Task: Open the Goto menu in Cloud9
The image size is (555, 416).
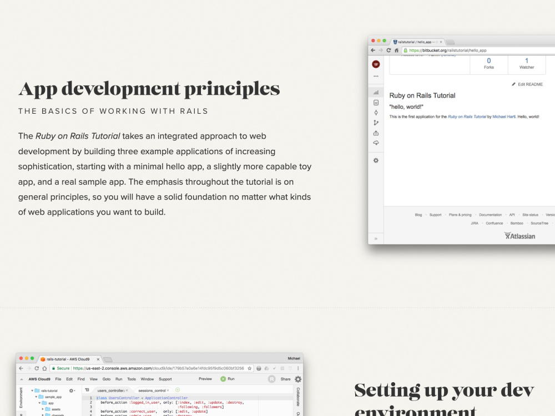Action: click(107, 379)
